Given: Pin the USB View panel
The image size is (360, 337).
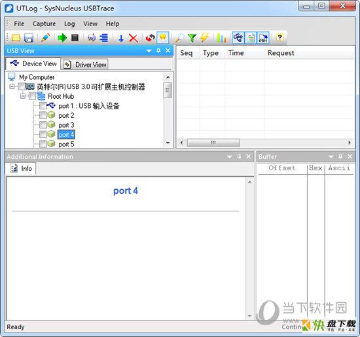Looking at the screenshot, I should (x=158, y=51).
